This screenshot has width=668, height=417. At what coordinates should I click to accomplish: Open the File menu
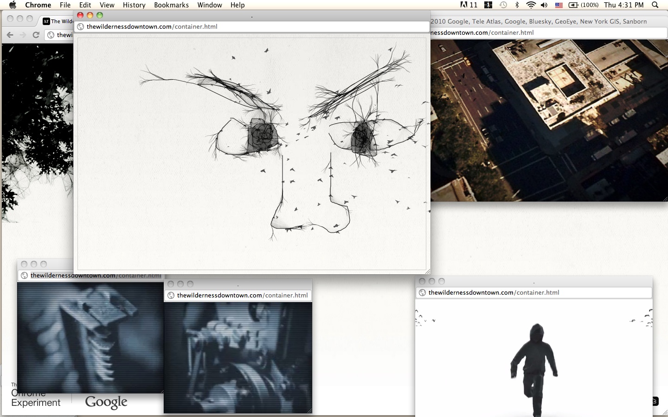pyautogui.click(x=65, y=5)
